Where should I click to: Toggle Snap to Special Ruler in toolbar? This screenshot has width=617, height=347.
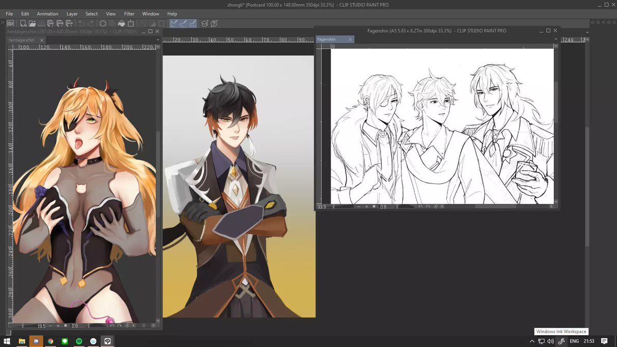[x=184, y=24]
